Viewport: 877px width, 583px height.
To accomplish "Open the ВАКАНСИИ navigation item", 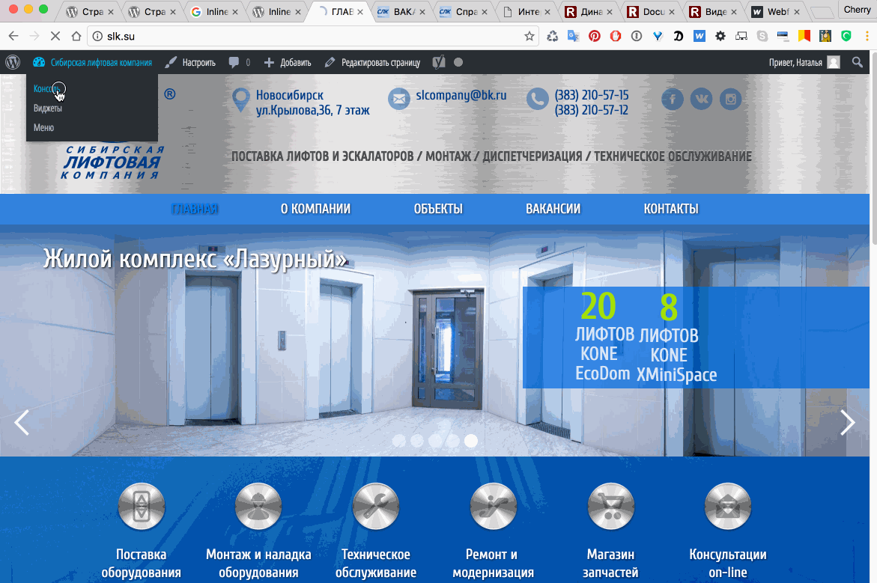I will click(553, 209).
